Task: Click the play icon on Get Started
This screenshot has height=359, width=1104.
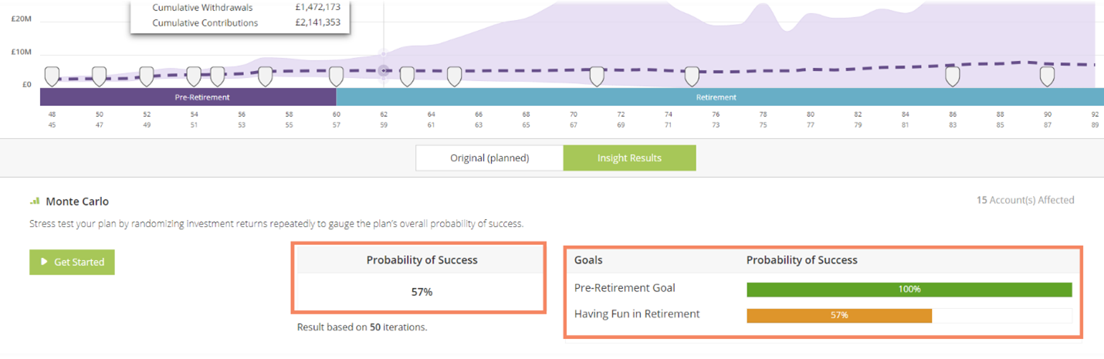Action: 44,262
